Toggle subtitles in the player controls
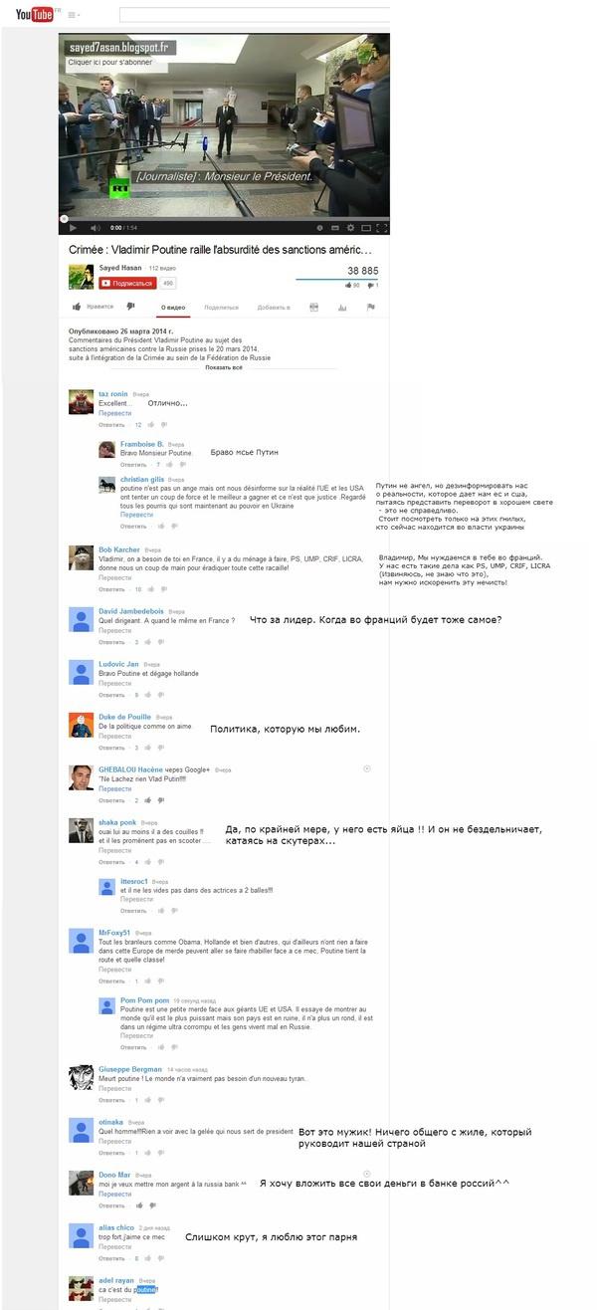Screen dimensions: 597x1310 point(335,227)
